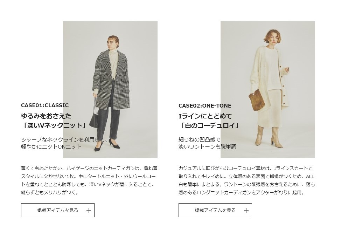341x233 pixels.
Task: Click the Iラインにとどめて heading line
Action: click(205, 116)
